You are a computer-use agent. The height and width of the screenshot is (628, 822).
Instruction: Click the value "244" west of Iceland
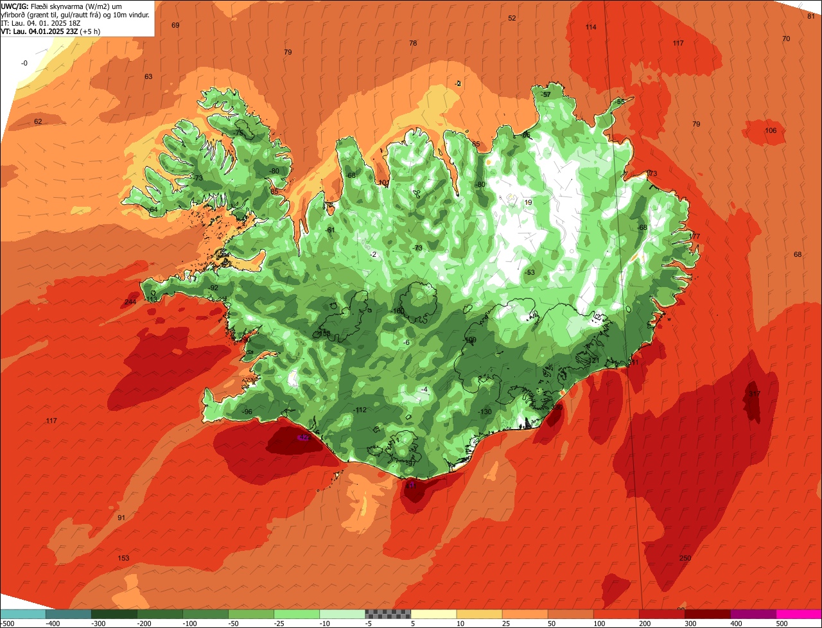coord(130,302)
